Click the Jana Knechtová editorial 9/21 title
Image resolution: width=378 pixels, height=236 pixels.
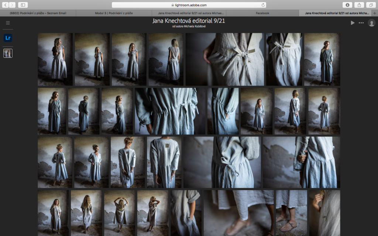[189, 21]
